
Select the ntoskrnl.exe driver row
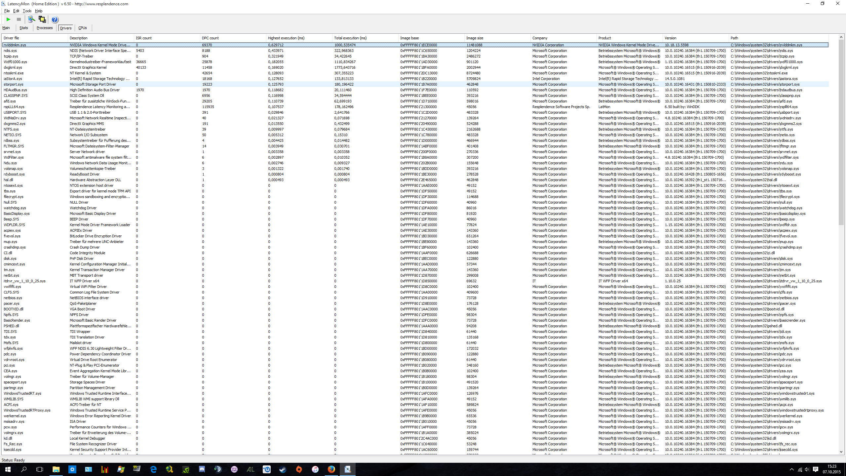click(x=14, y=73)
